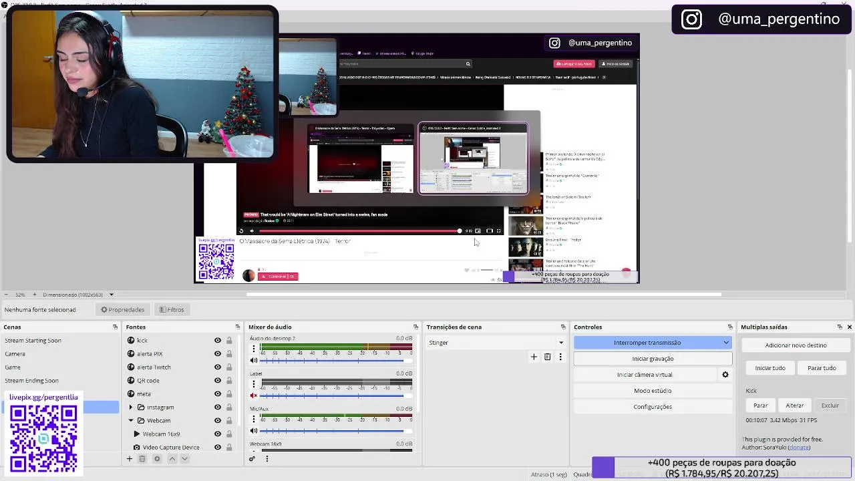Hide the QR code source
The image size is (855, 481).
point(217,380)
